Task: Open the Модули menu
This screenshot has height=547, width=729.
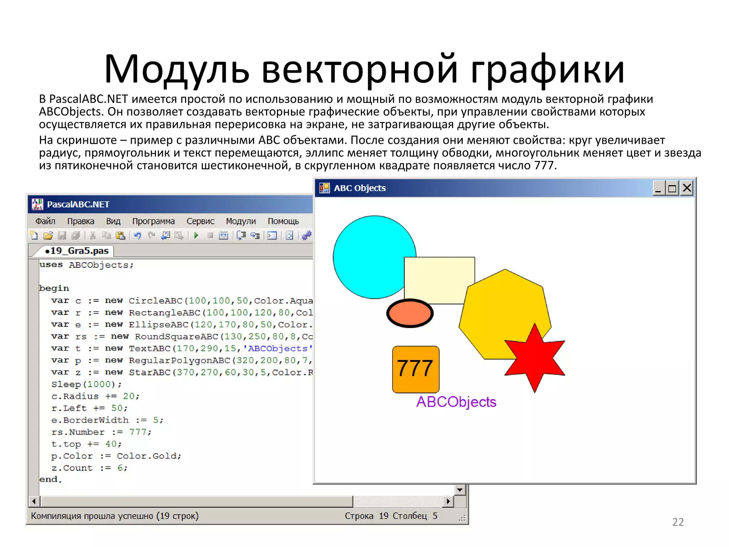Action: 241,221
